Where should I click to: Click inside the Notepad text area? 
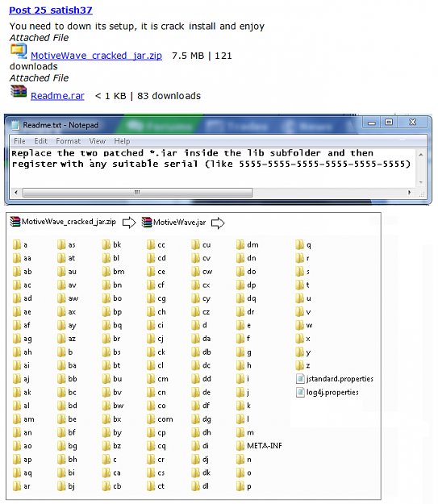pyautogui.click(x=213, y=168)
